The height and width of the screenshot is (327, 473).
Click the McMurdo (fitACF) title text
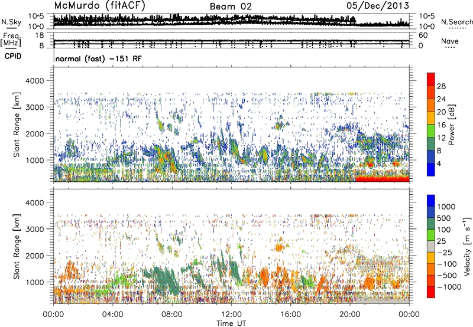(x=100, y=6)
